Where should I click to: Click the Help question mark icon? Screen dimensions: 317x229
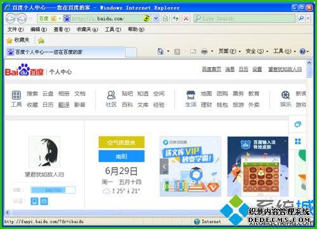point(302,51)
